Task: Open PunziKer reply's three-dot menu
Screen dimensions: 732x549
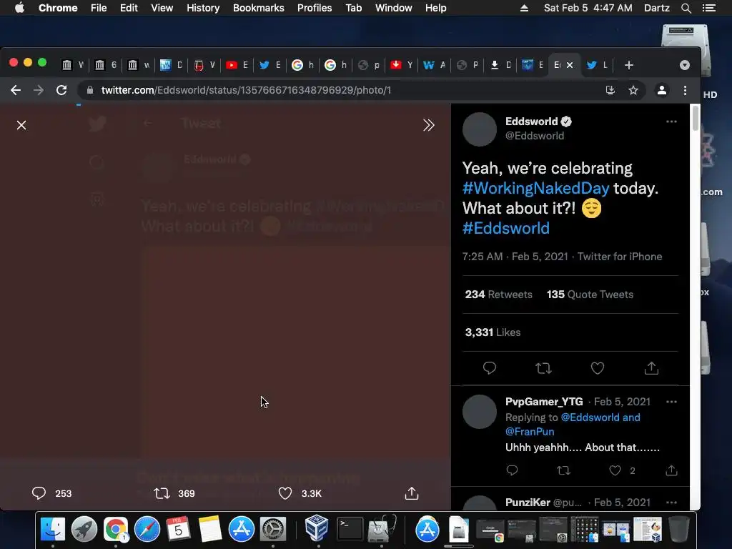Action: [x=671, y=503]
